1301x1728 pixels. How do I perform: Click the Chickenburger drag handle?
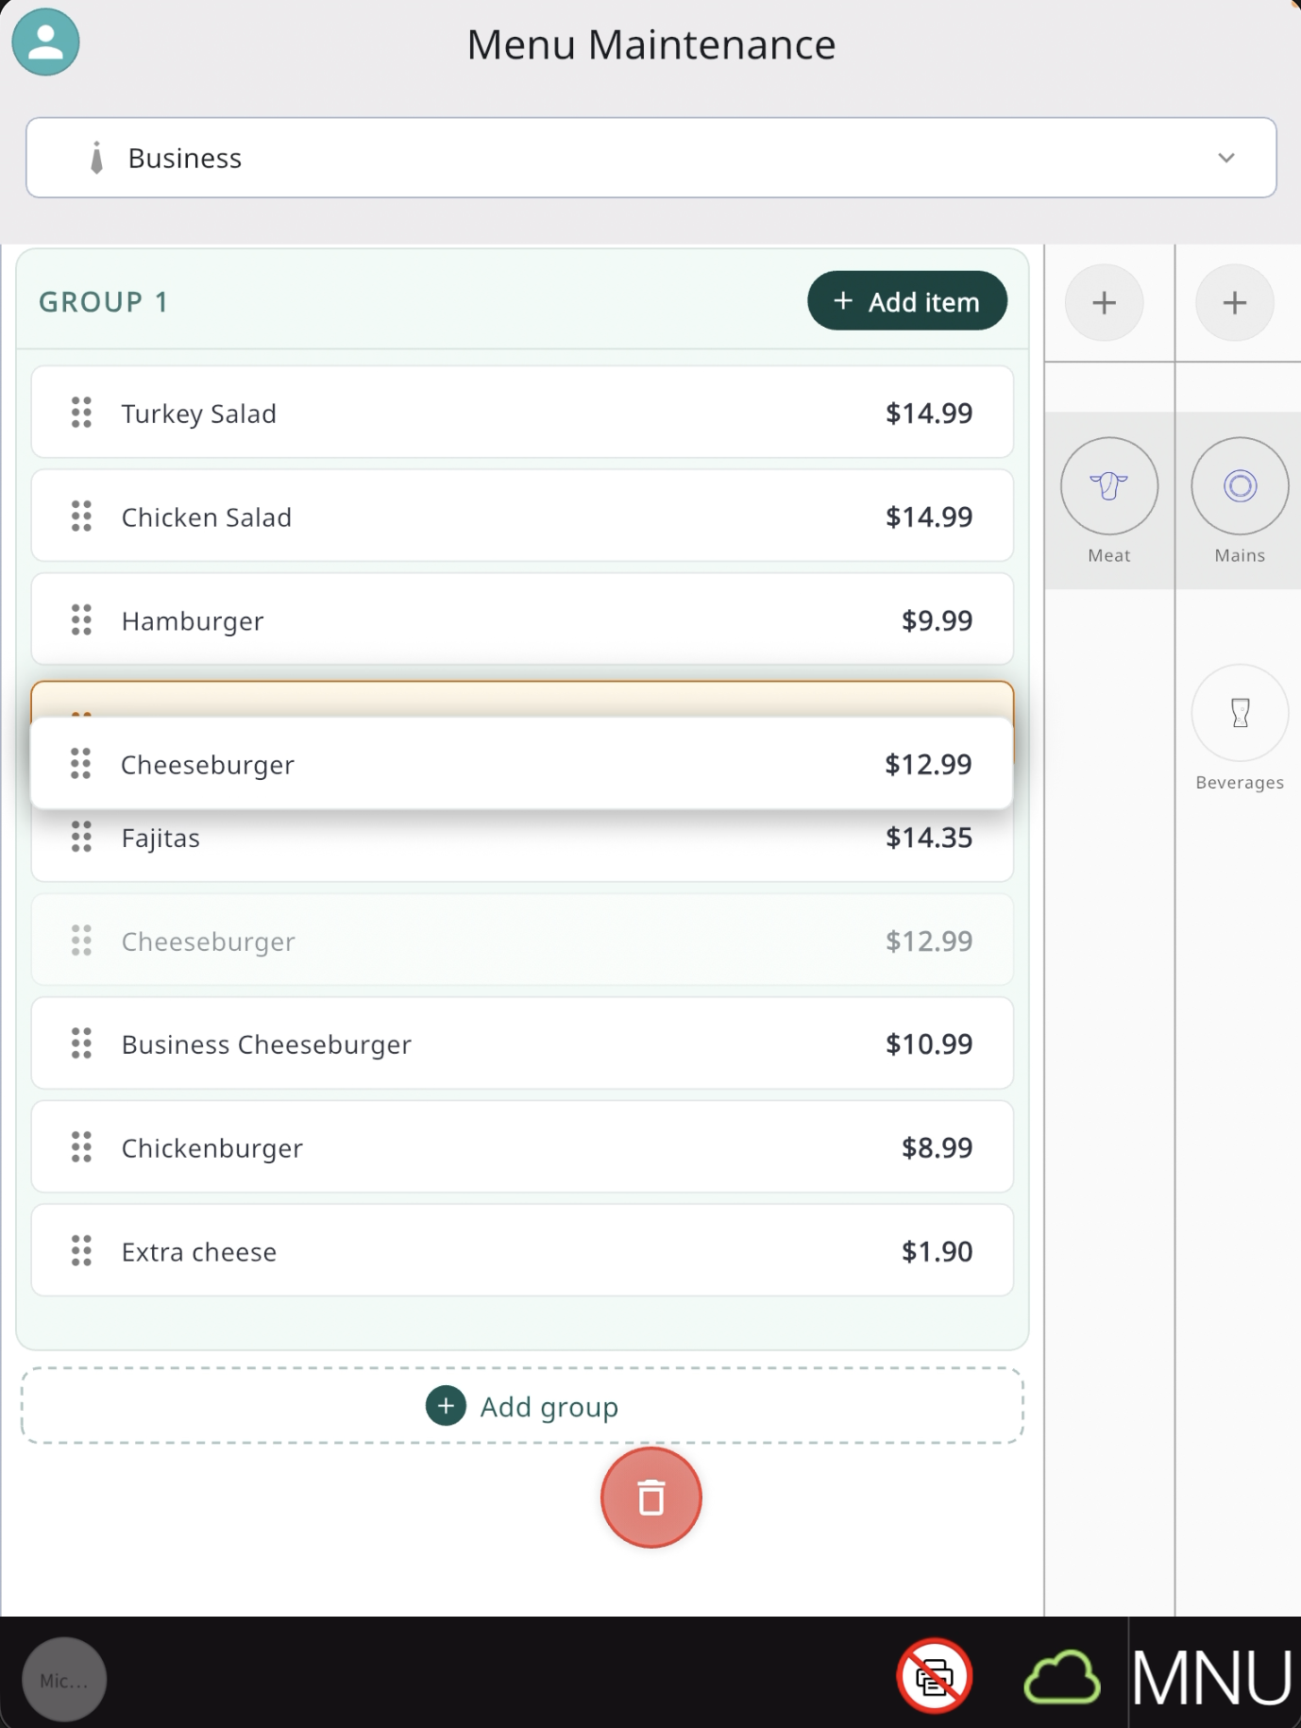(x=82, y=1147)
